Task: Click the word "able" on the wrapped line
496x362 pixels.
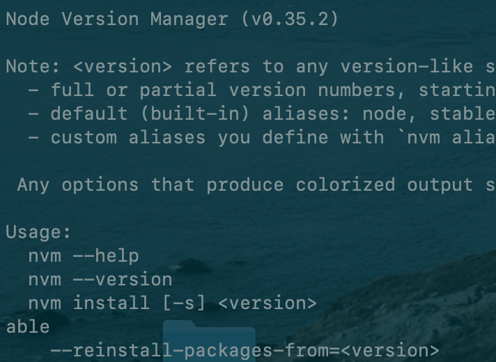Action: point(28,326)
